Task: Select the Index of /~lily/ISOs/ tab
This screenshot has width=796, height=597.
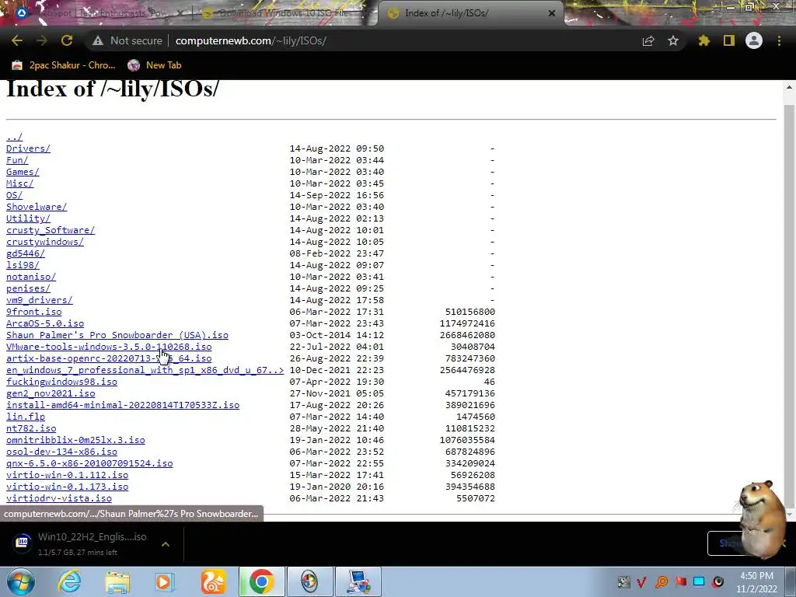Action: 470,13
